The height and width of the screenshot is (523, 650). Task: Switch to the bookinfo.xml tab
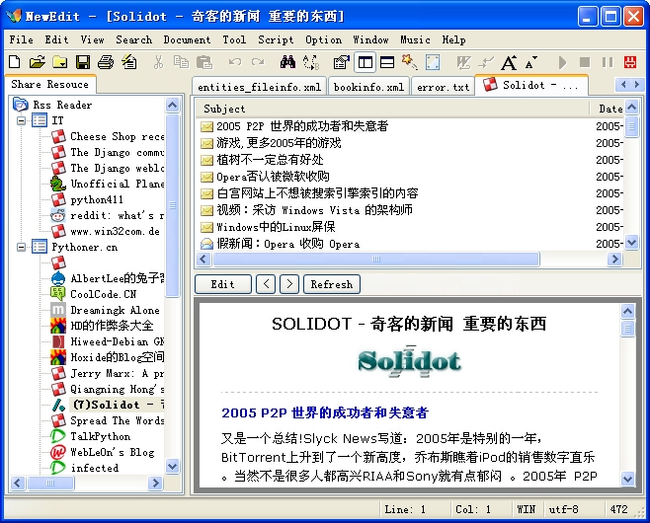coord(368,87)
